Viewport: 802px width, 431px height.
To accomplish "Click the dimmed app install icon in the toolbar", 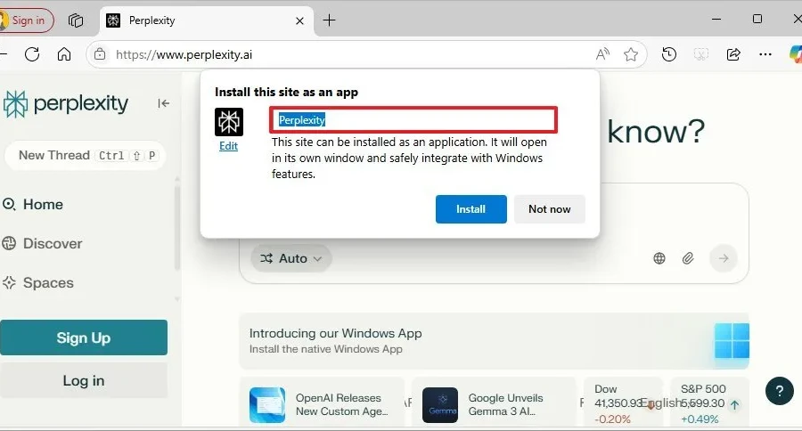I will point(700,54).
